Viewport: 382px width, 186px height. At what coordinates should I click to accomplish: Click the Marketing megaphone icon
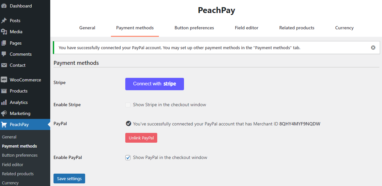pos(4,113)
